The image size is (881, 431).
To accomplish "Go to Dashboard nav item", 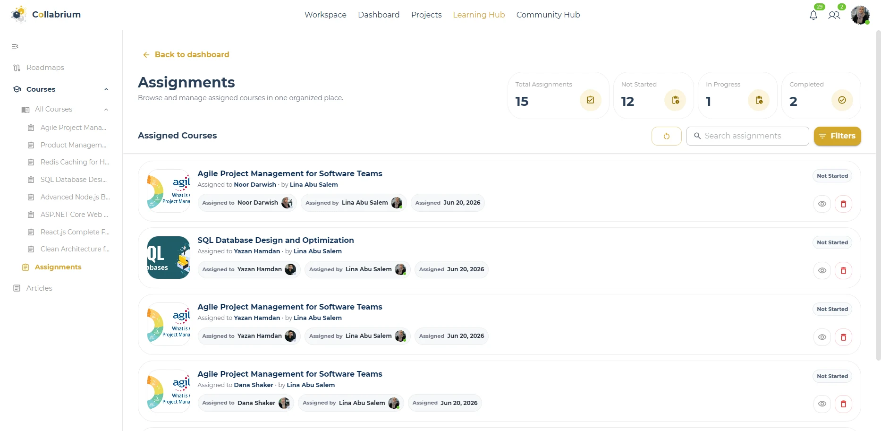I will (379, 15).
